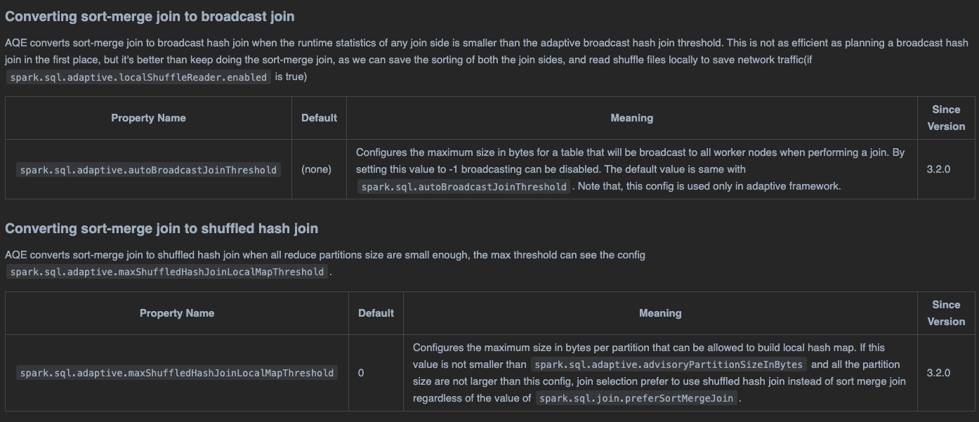Click maxShuffledHashJoinLocalMapThreshold code in the paragraph text
The width and height of the screenshot is (979, 422).
[167, 272]
